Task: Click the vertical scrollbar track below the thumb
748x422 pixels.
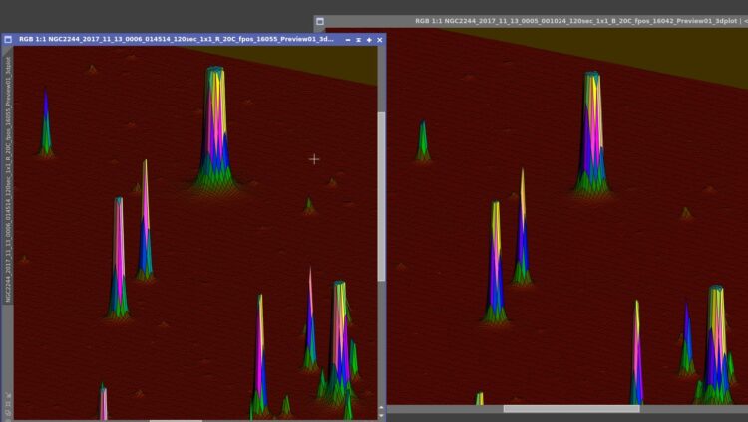Action: tap(381, 342)
